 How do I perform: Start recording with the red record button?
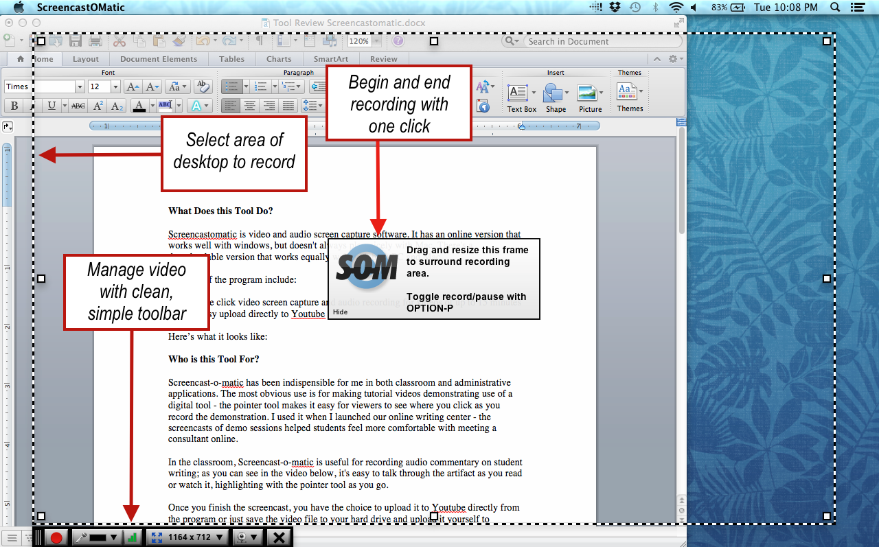[56, 537]
